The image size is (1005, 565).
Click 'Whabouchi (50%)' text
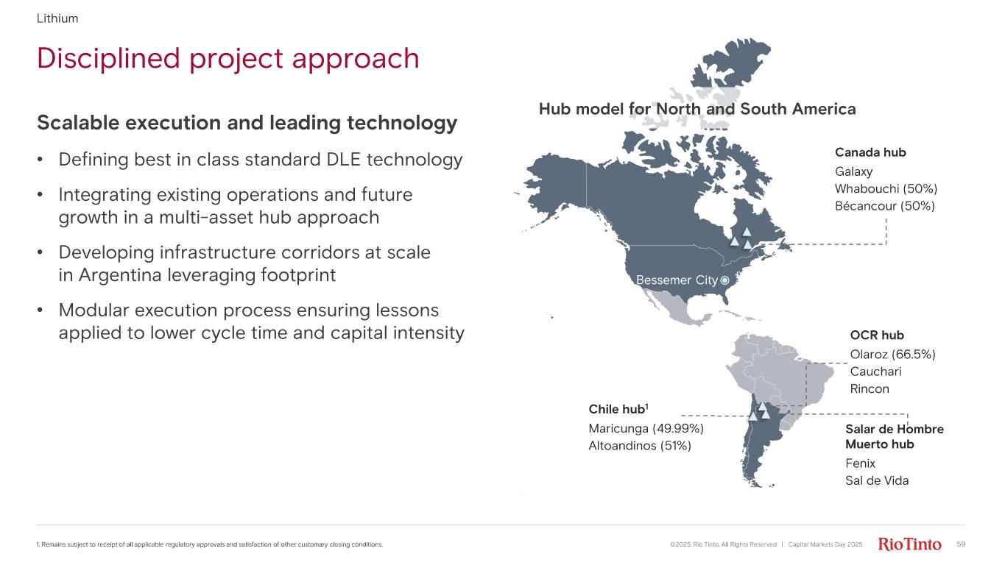(x=886, y=188)
